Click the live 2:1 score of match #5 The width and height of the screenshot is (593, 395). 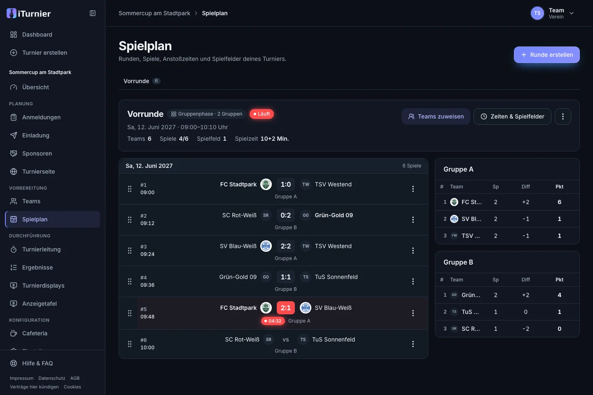(x=286, y=308)
